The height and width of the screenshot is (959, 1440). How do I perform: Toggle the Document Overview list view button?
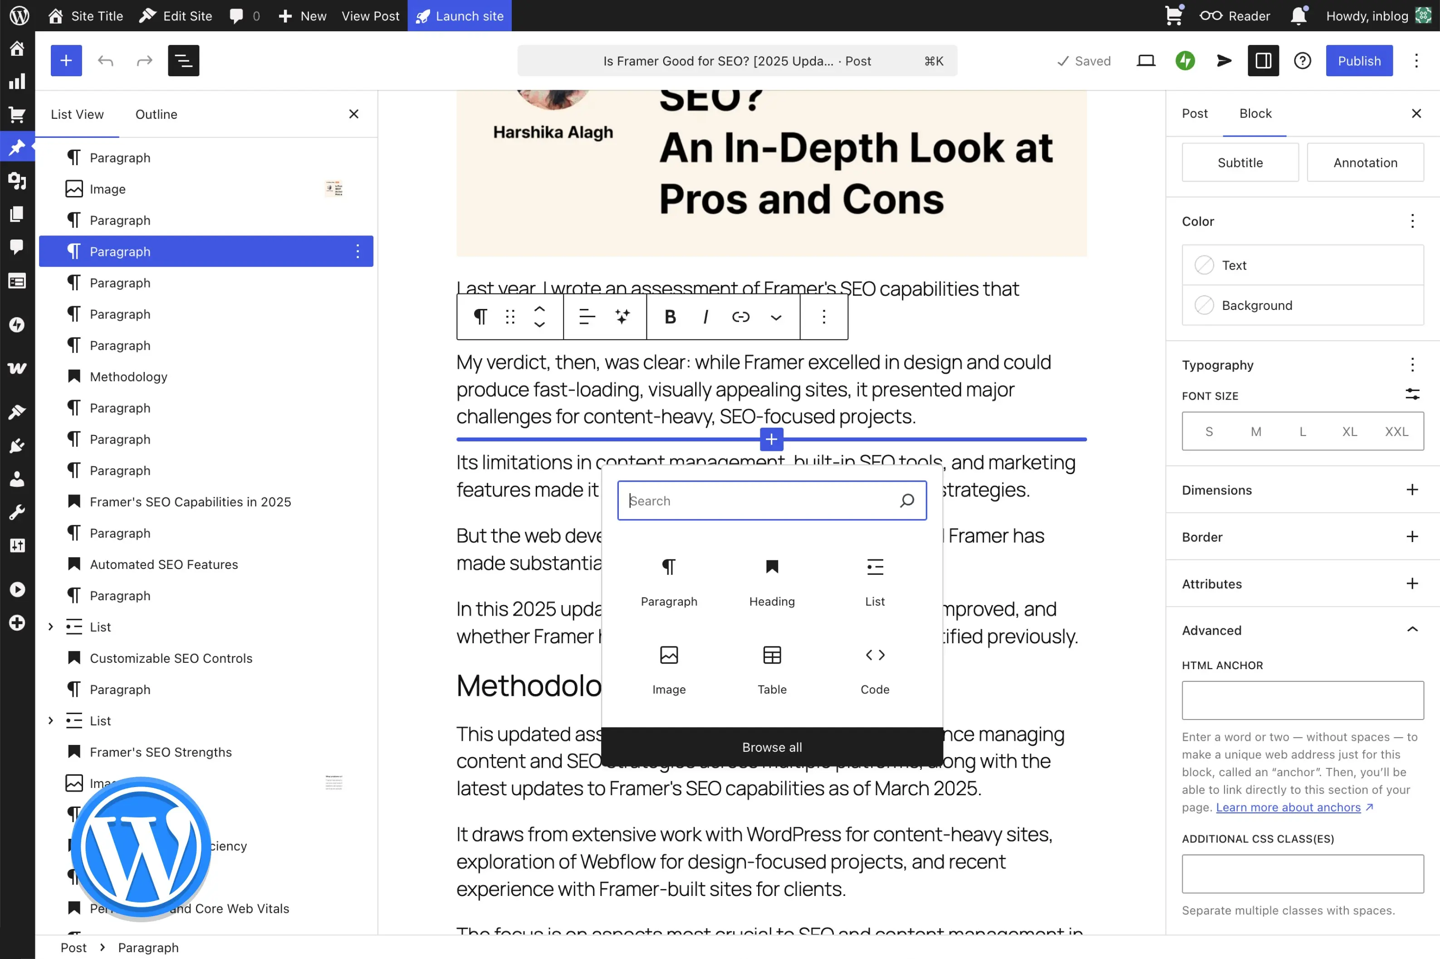coord(184,60)
